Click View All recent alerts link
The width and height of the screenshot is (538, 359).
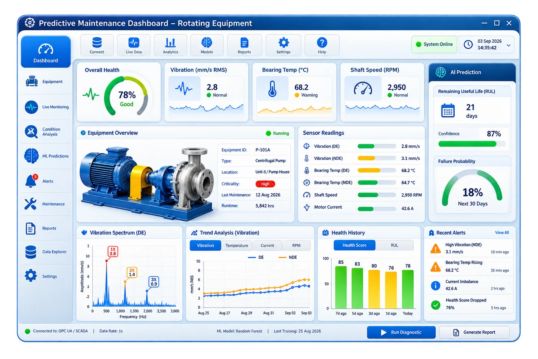point(502,233)
